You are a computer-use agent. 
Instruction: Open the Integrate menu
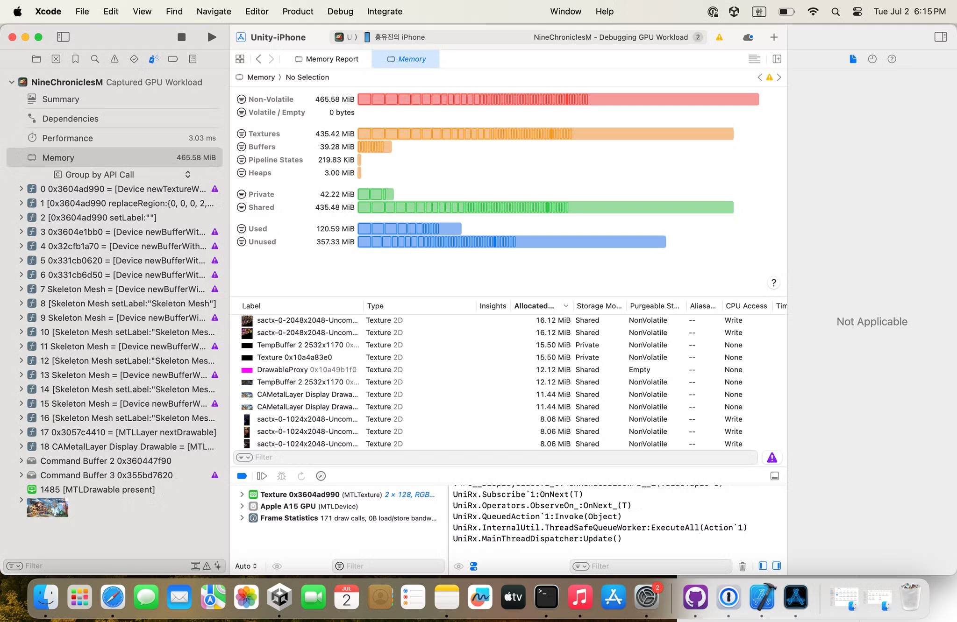pyautogui.click(x=385, y=11)
